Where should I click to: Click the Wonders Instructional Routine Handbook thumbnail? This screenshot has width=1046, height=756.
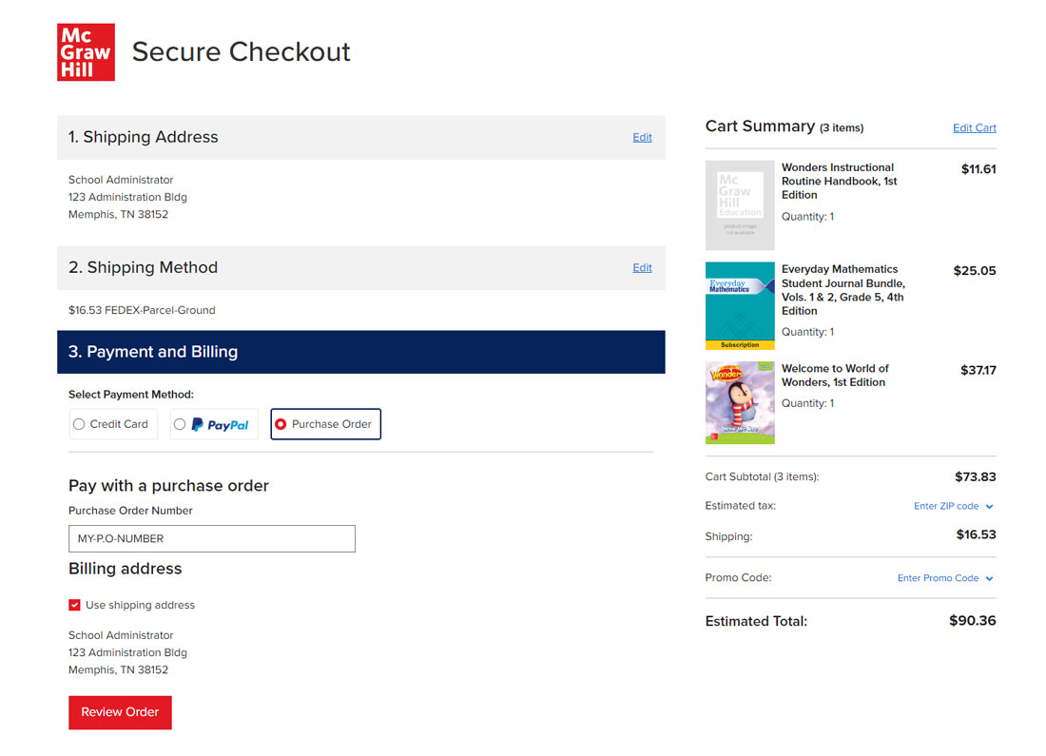pyautogui.click(x=740, y=204)
